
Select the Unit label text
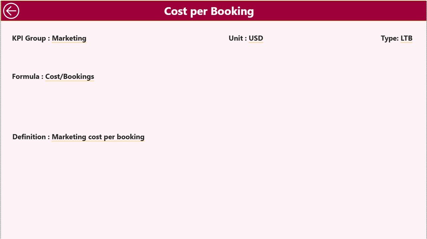[x=237, y=38]
